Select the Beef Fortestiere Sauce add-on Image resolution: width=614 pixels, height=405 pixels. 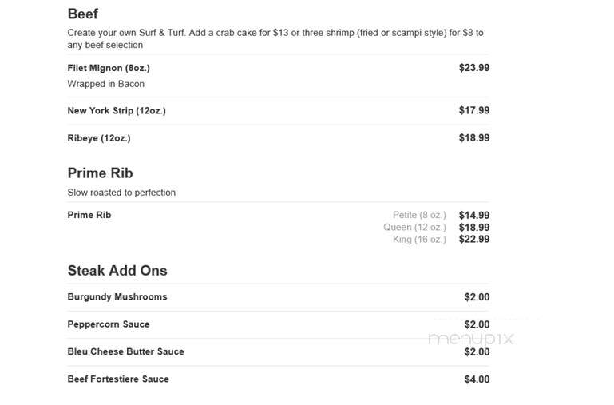click(x=118, y=379)
